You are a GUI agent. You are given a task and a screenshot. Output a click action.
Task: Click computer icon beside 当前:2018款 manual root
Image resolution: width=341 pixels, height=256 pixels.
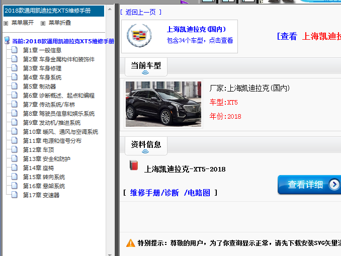pos(7,40)
